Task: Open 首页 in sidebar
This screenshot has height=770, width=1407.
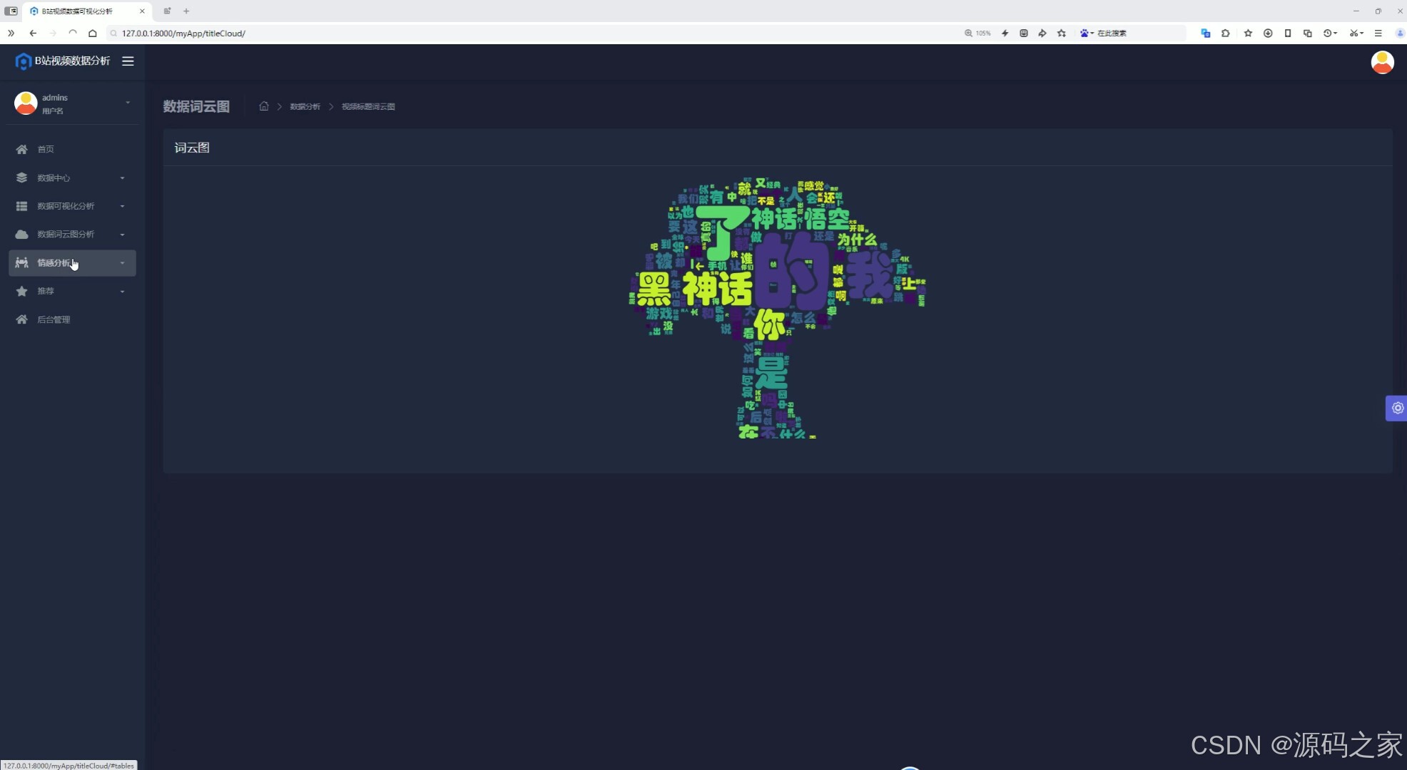Action: click(46, 149)
